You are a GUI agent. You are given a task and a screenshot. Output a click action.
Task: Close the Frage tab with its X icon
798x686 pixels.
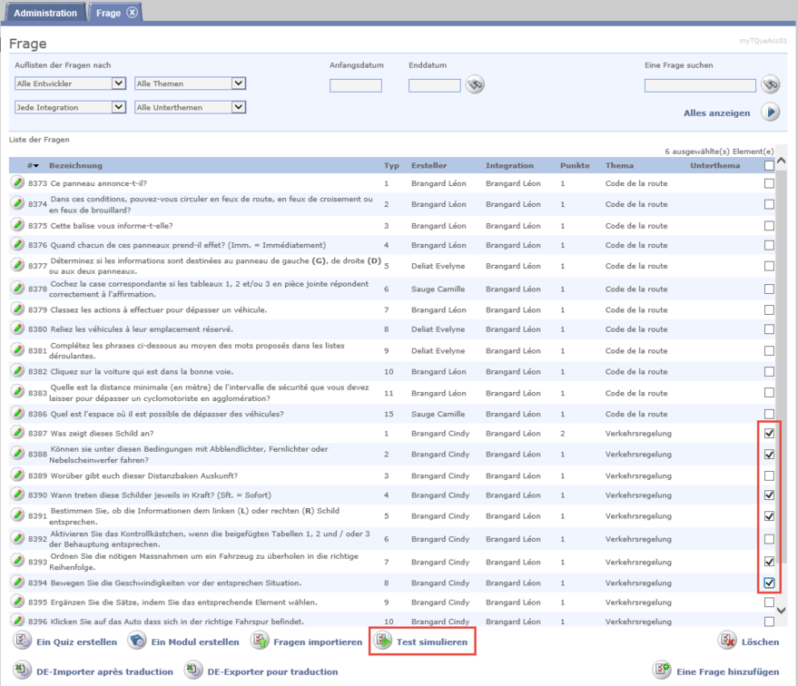(x=133, y=12)
